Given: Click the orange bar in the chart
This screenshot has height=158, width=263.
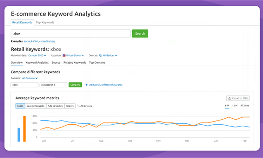Looking at the screenshot, I should coord(25,129).
